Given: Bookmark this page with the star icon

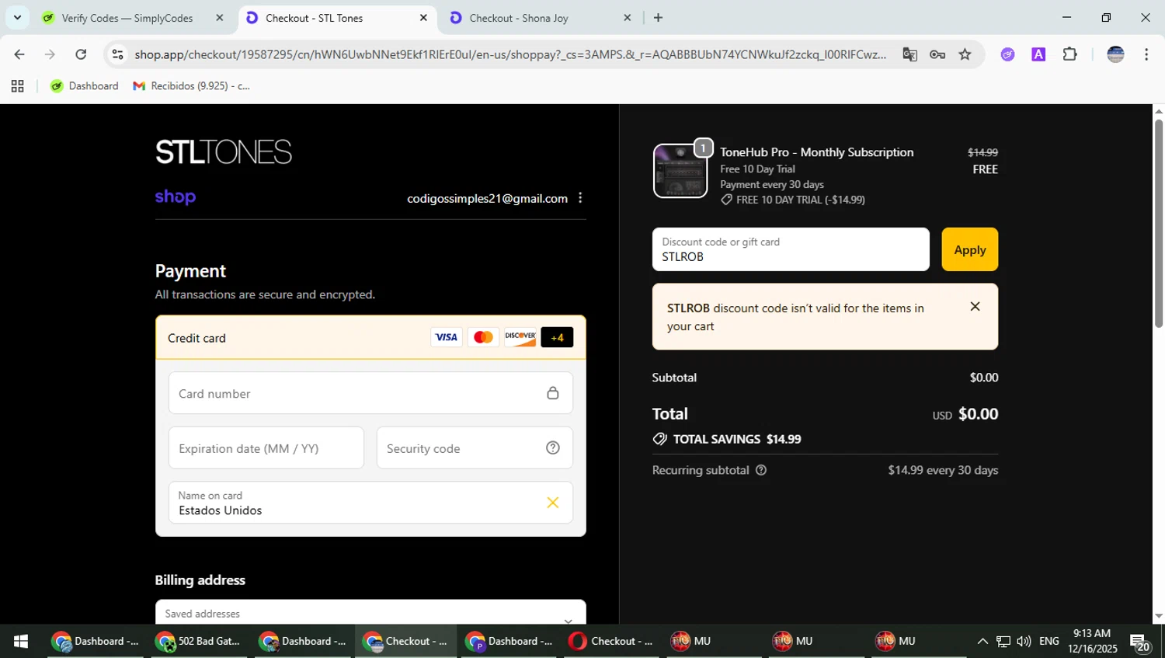Looking at the screenshot, I should (965, 54).
